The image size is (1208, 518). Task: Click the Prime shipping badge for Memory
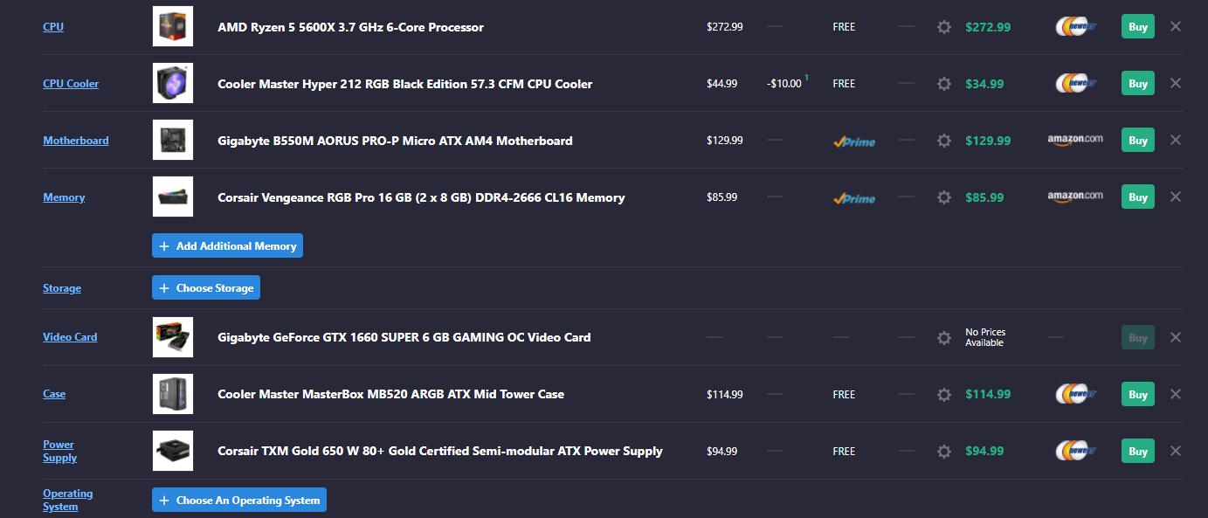click(854, 198)
